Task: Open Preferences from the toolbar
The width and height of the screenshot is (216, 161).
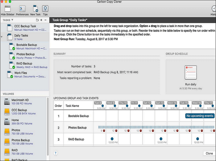Action: [22, 9]
